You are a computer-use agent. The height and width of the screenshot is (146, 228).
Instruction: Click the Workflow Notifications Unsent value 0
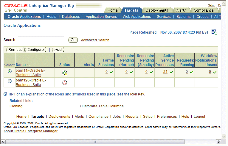coord(210,72)
